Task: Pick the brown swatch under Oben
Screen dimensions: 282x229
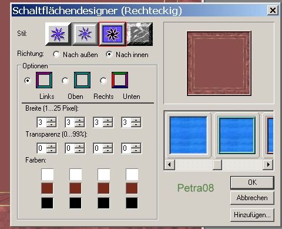Action: coord(75,188)
